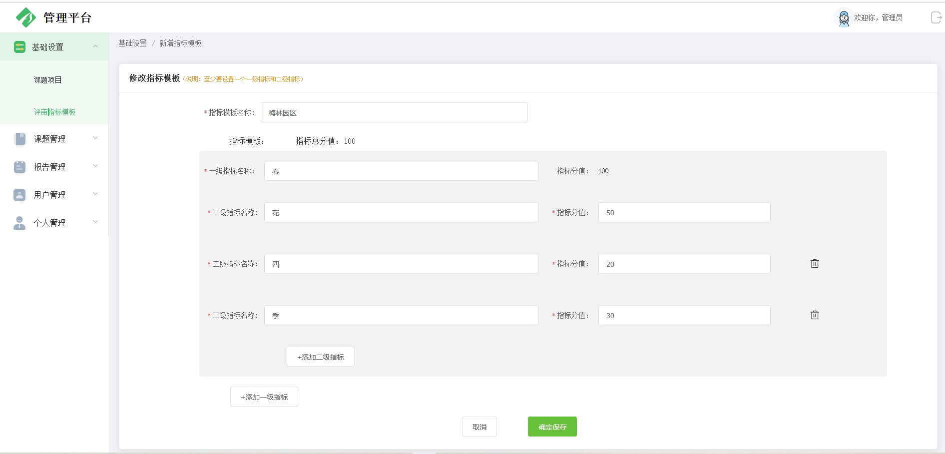Focus the 指标模板名称 field containing 梅林园区
Screen dimensions: 945x454
(x=394, y=112)
